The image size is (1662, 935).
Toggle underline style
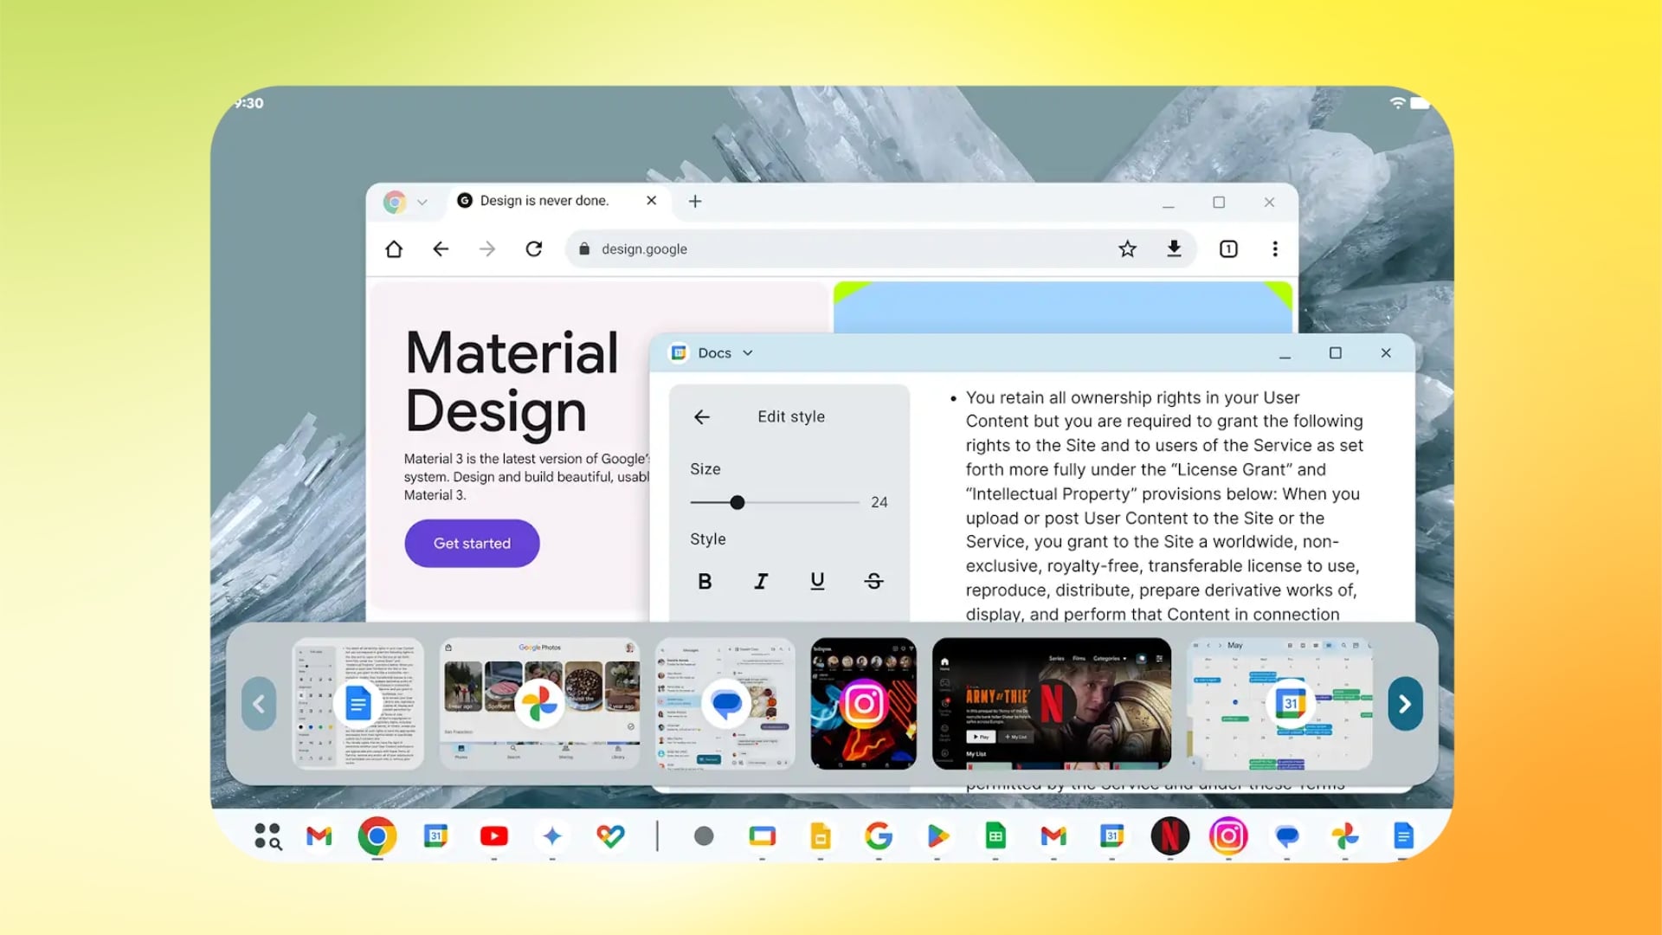click(x=817, y=582)
